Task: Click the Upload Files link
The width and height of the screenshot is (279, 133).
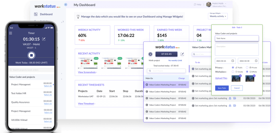Action: 221,78
